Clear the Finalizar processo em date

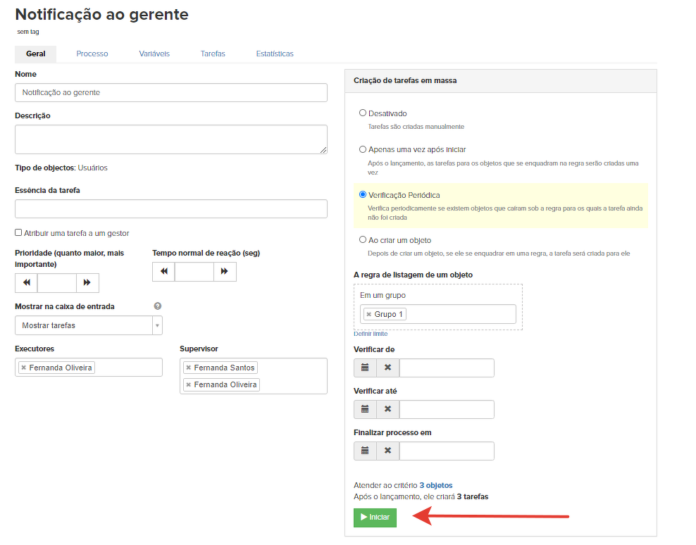tap(387, 451)
